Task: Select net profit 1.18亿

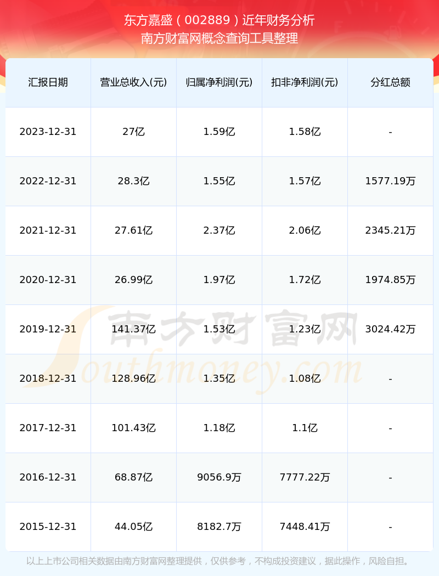Action: click(x=219, y=428)
